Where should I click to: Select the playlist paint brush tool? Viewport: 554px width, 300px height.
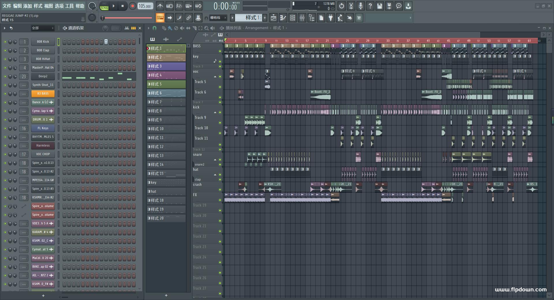pyautogui.click(x=170, y=28)
